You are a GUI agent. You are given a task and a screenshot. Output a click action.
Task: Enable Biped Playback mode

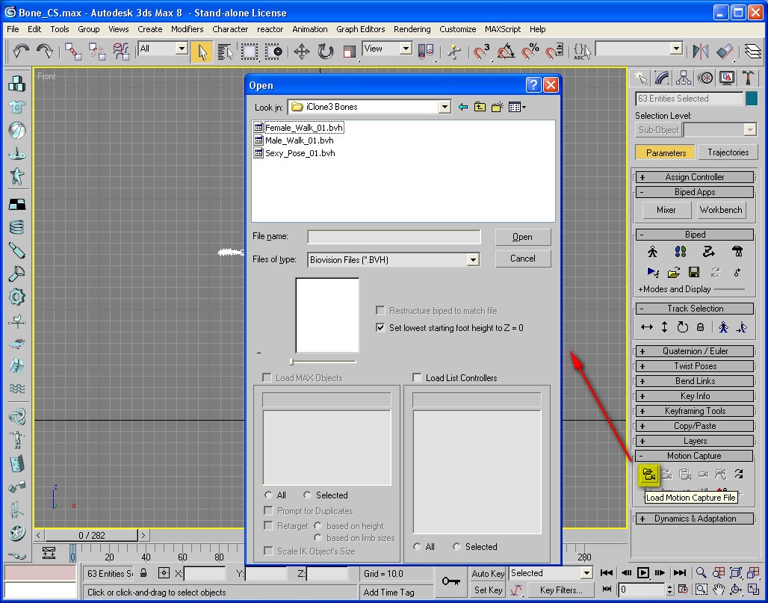pyautogui.click(x=653, y=272)
